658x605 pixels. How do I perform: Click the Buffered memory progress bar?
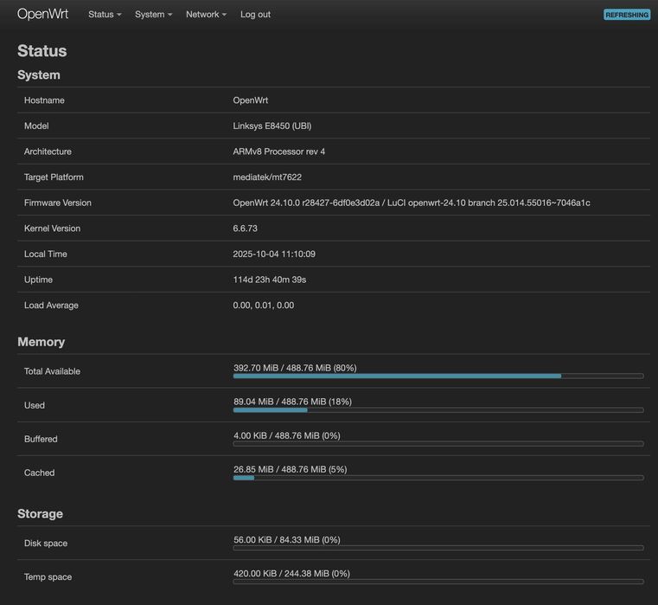[438, 443]
